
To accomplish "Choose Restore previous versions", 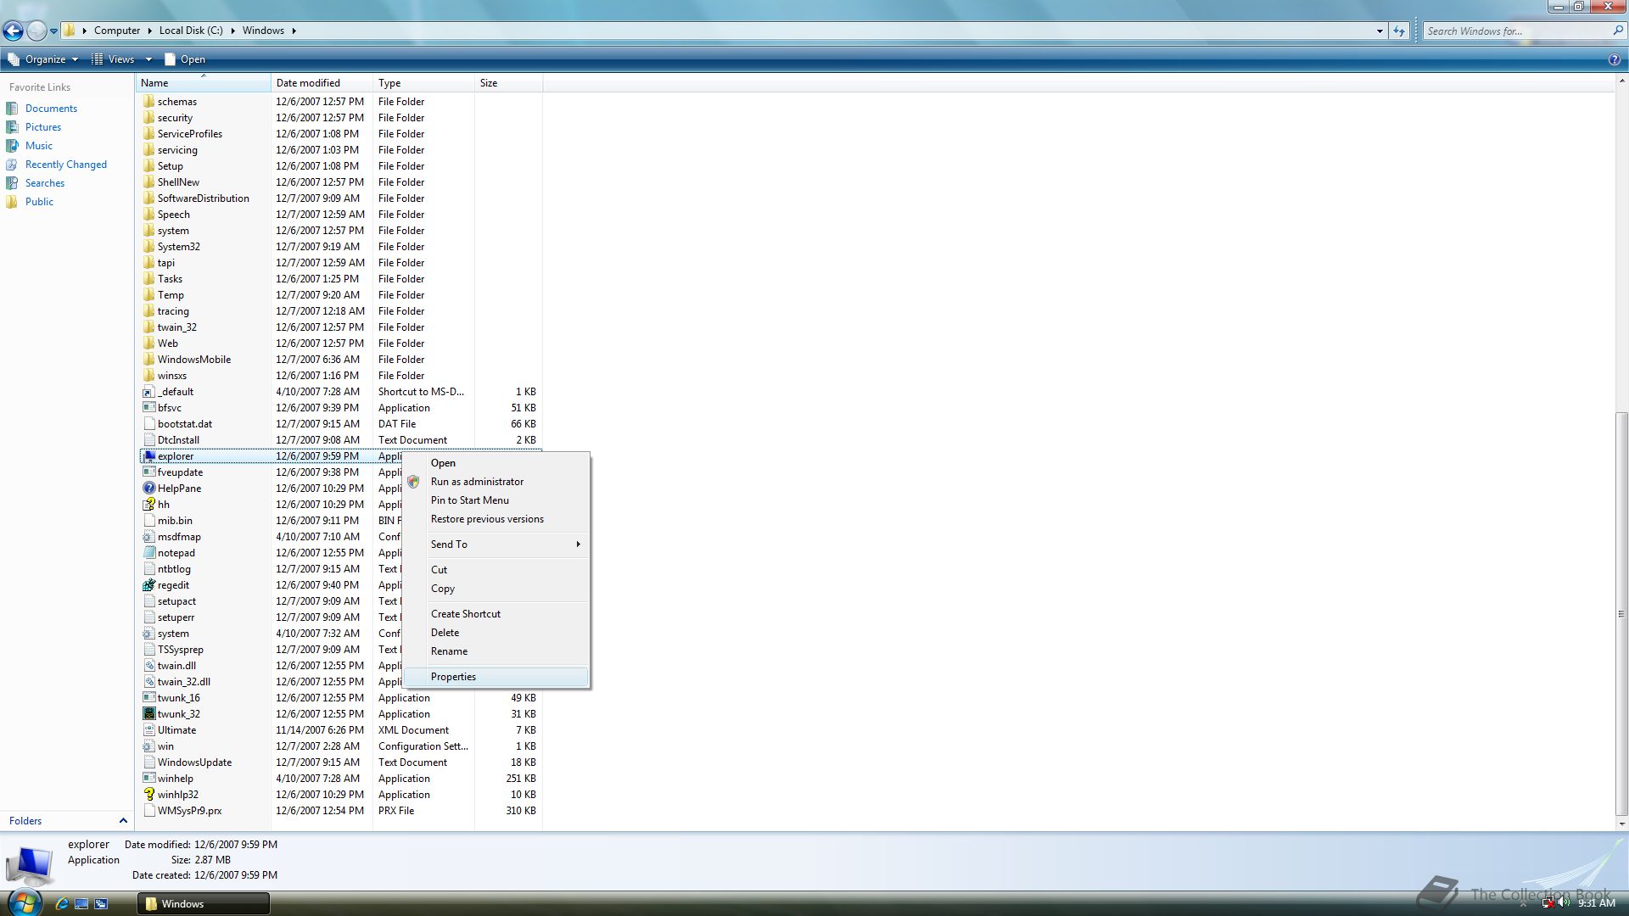I will (496, 519).
